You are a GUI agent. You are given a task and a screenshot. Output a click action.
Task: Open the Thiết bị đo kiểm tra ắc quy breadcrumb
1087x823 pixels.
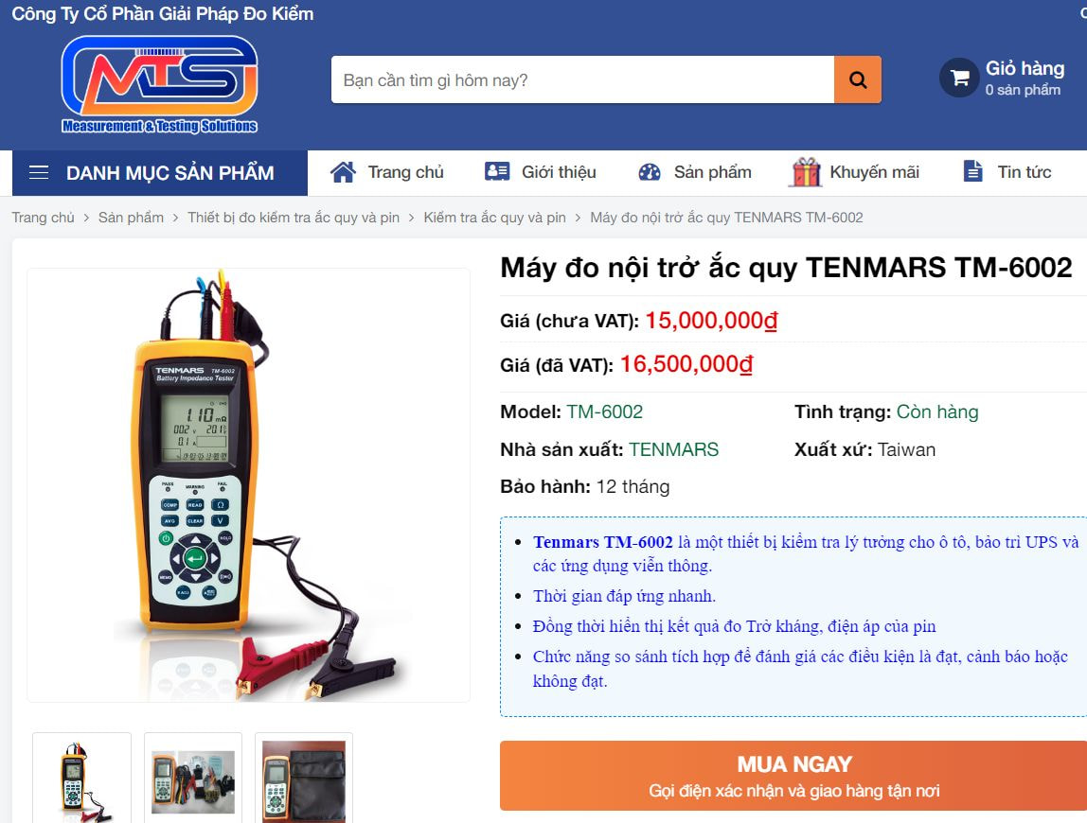click(x=294, y=218)
